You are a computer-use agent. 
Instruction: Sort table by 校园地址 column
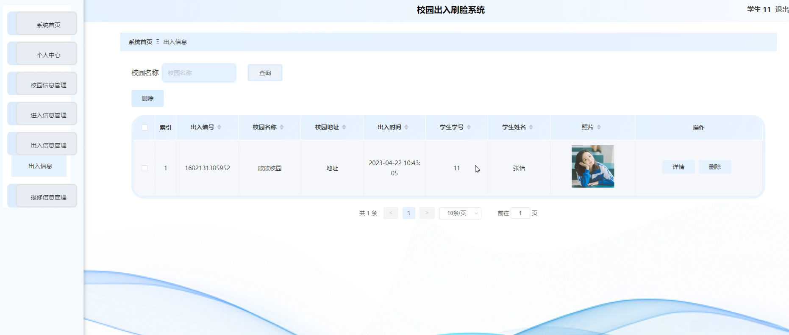[344, 127]
